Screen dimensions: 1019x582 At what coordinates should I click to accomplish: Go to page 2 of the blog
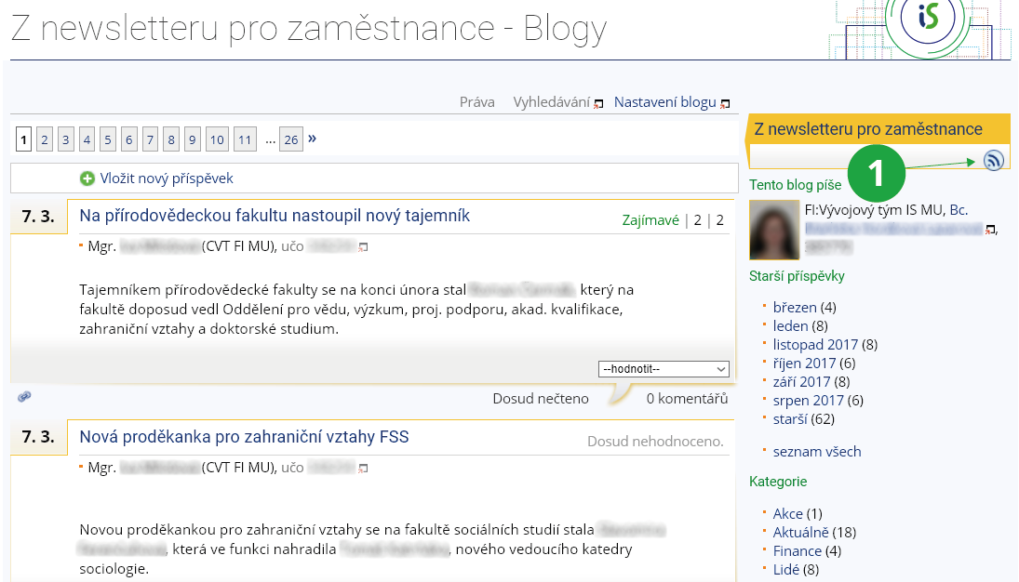tap(45, 139)
